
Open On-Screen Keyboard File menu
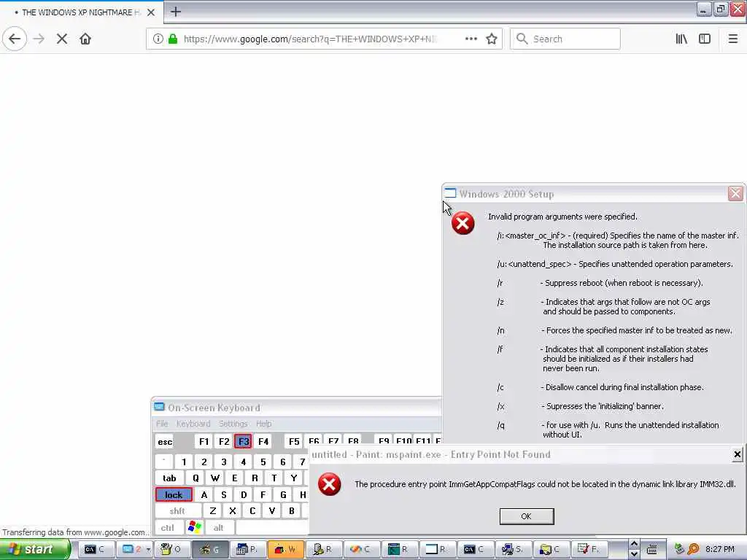click(162, 424)
